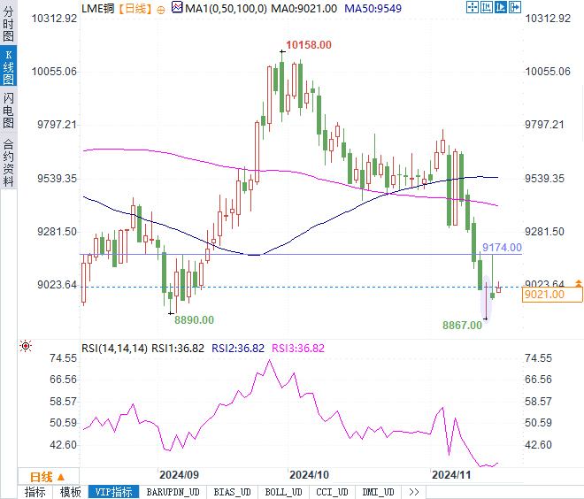Toggle the crosshair cursor icon
This screenshot has height=499, width=584.
(472, 7)
